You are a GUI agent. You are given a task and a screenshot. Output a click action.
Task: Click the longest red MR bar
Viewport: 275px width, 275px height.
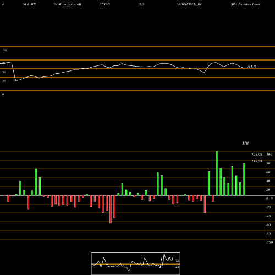[111, 209]
